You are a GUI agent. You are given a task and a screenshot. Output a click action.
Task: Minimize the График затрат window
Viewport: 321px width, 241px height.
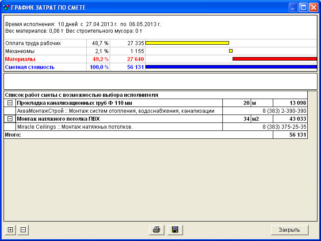coord(293,8)
